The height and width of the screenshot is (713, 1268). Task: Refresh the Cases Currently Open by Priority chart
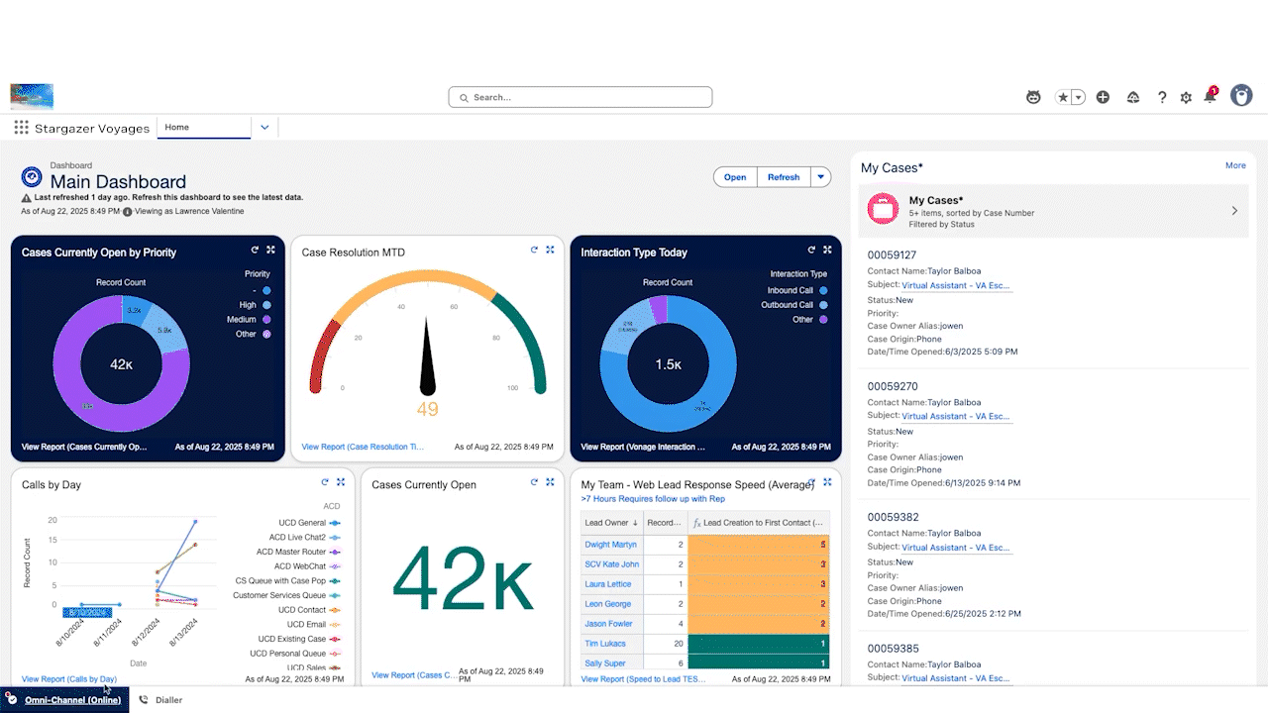pos(256,251)
